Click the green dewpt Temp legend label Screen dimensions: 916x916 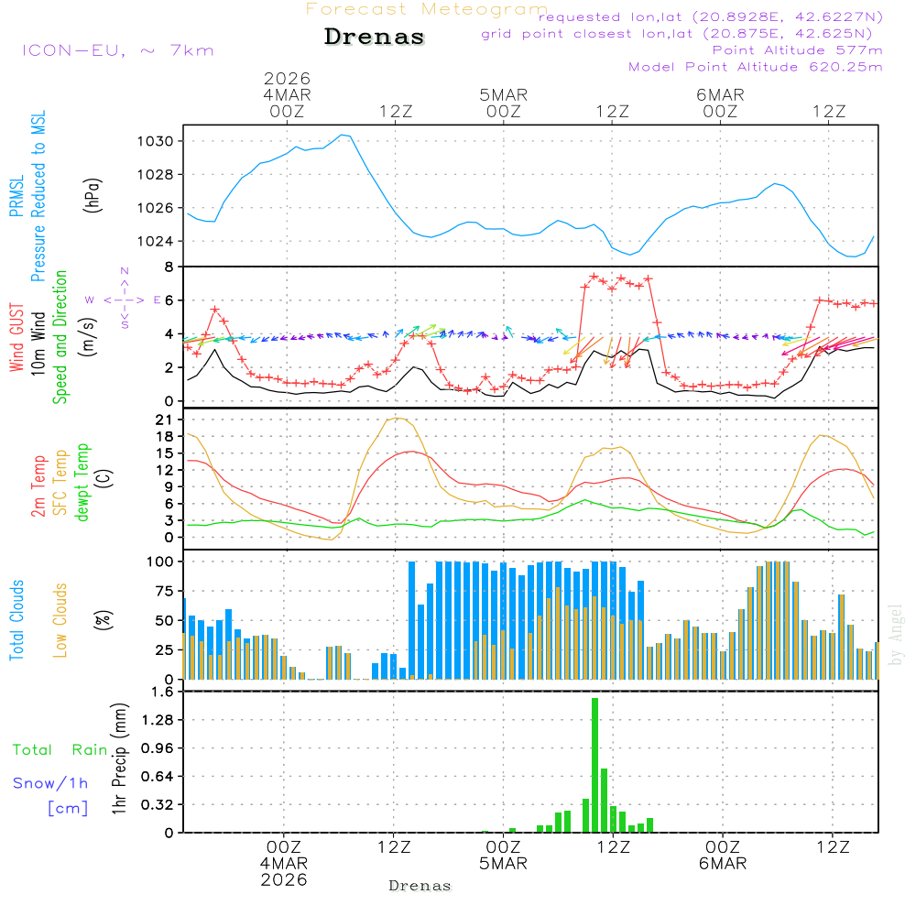82,483
